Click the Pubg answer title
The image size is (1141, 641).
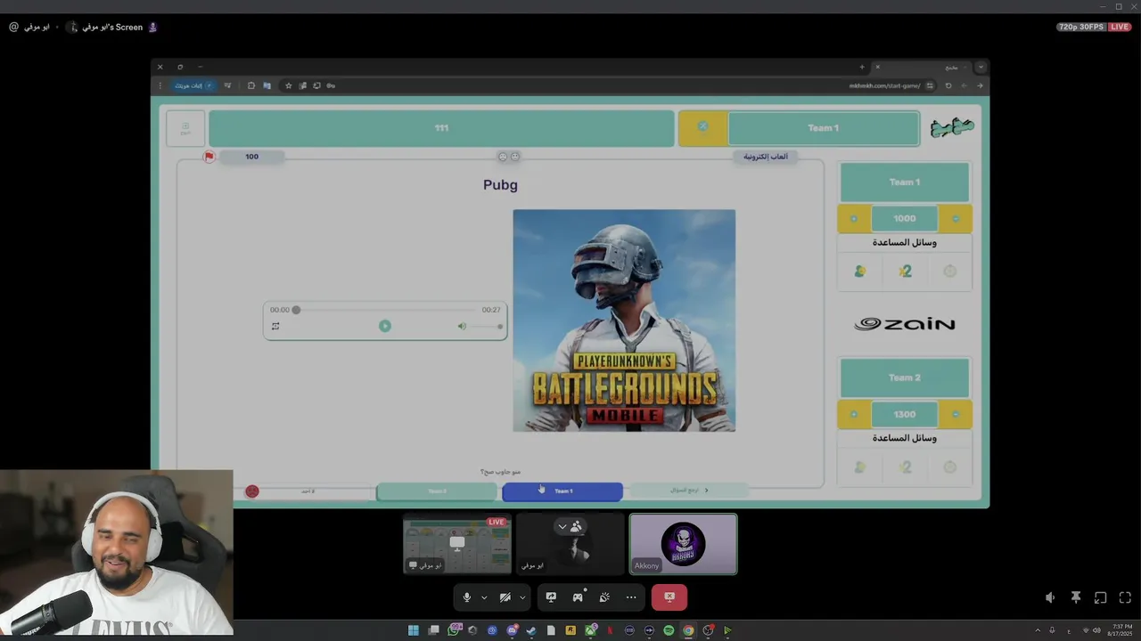(500, 185)
